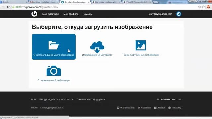This screenshot has width=212, height=119.
Task: Click the webcam camera icon
Action: coord(54,71)
